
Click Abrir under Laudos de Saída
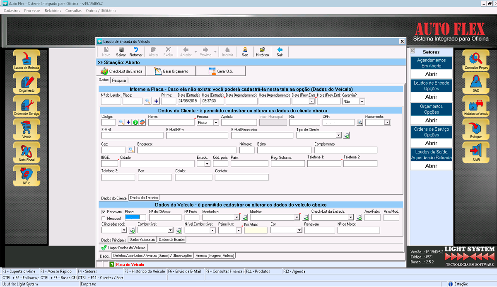tap(431, 166)
